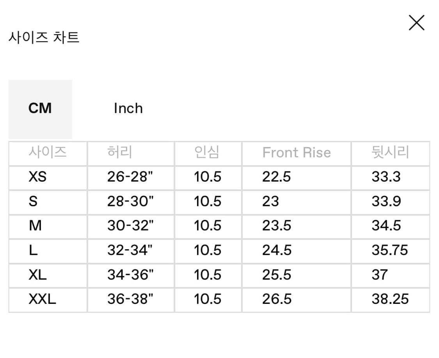This screenshot has height=358, width=439.
Task: Click the 사이즈 차트 title
Action: (x=44, y=37)
